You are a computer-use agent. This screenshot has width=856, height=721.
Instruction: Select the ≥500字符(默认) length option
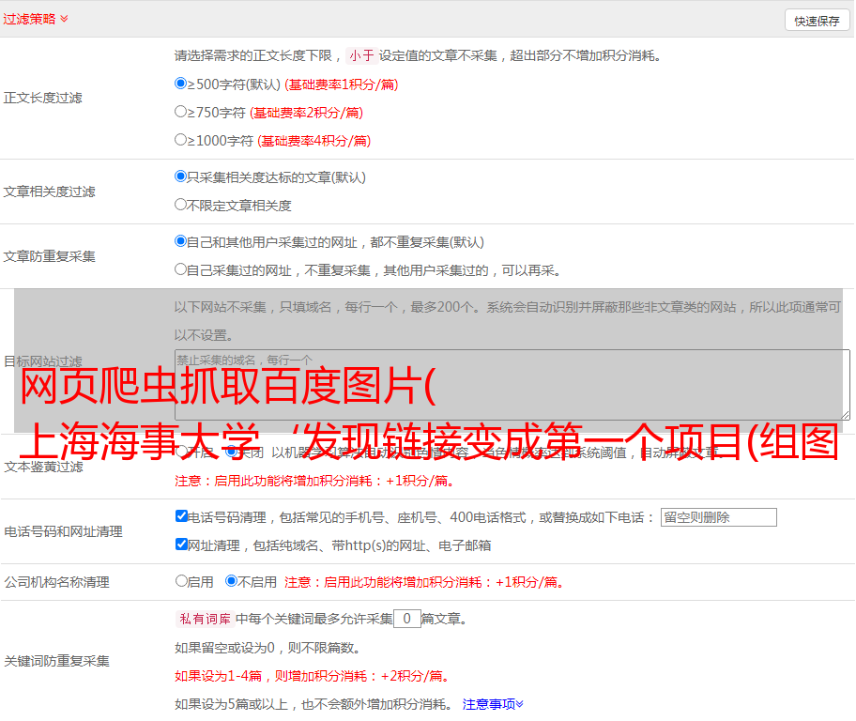point(181,84)
